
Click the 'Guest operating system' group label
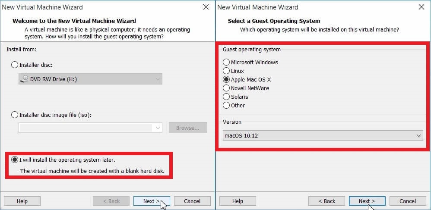click(x=251, y=50)
